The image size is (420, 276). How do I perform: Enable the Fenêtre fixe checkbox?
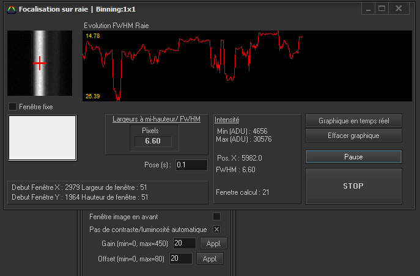(x=13, y=107)
